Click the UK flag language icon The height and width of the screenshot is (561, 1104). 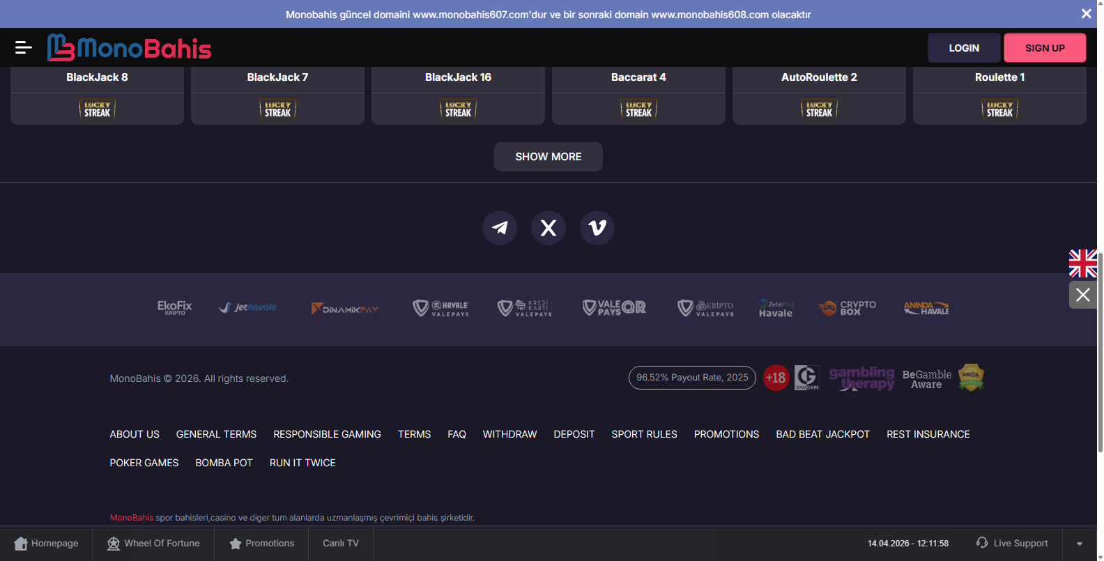pyautogui.click(x=1083, y=263)
